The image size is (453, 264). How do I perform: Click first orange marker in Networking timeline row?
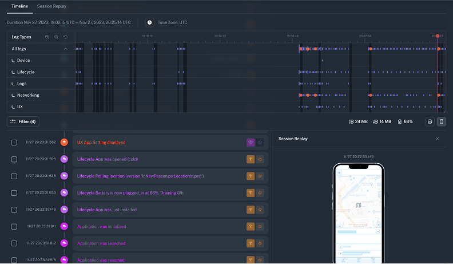[x=301, y=95]
